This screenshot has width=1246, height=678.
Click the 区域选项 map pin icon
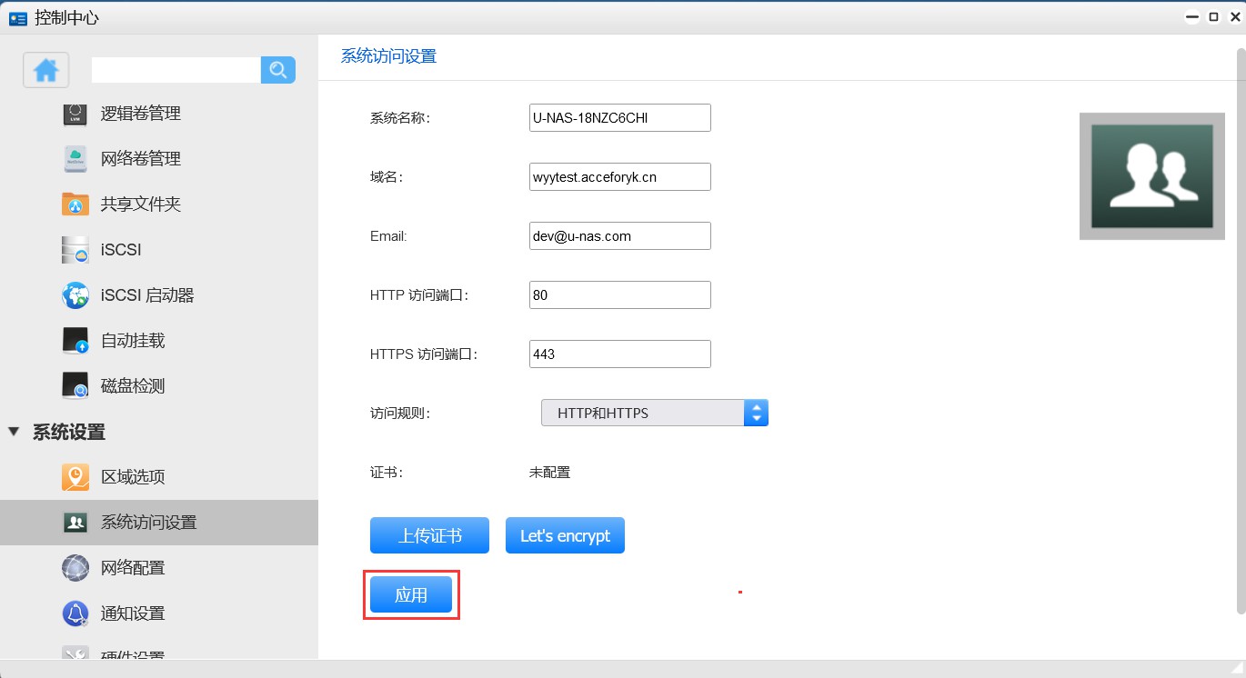(75, 477)
